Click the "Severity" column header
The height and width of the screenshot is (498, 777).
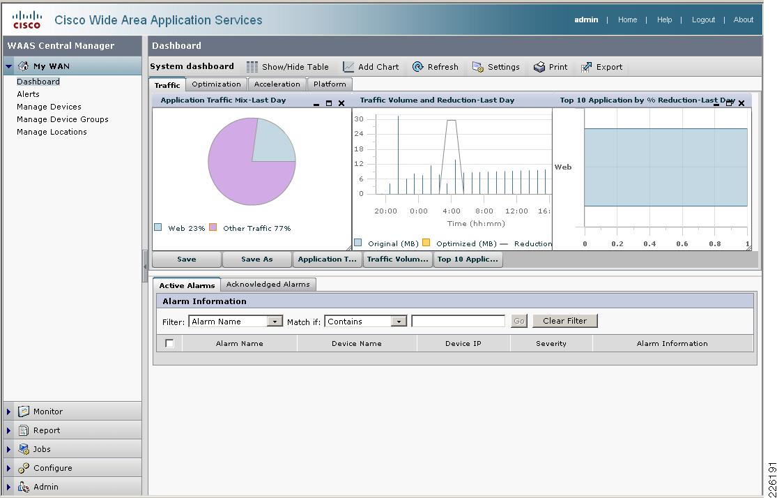(551, 343)
